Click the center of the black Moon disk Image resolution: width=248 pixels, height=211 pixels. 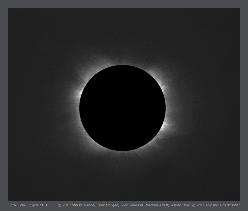122,108
